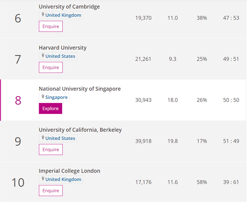
Task: Open the University of California, Berkeley title
Action: (x=80, y=130)
